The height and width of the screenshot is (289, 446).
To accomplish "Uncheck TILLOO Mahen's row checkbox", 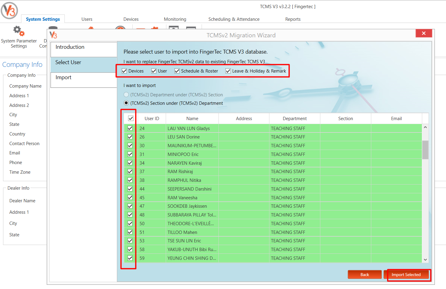I will point(130,232).
